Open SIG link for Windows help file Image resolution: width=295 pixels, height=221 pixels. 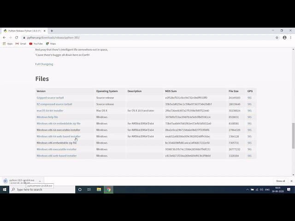pyautogui.click(x=249, y=117)
